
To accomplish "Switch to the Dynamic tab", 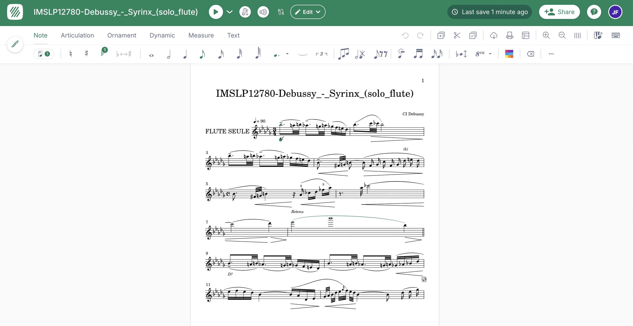I will point(162,35).
